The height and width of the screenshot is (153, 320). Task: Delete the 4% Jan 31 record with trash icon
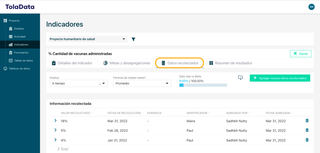307,140
